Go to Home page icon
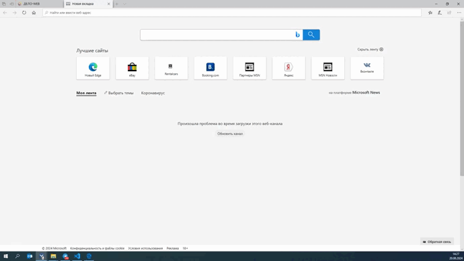Screen dimensions: 464x261 (34, 13)
